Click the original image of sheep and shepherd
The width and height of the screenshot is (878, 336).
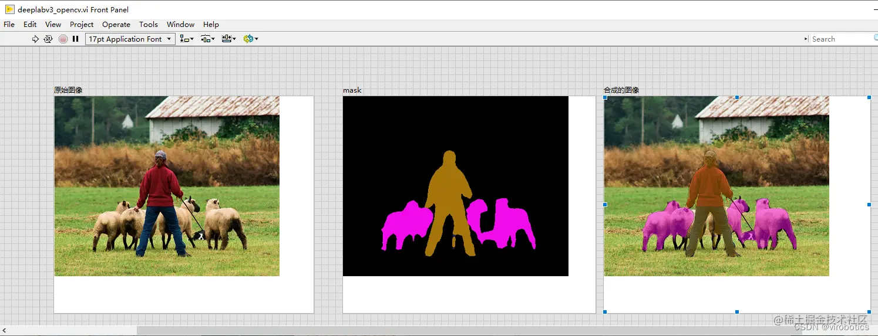(x=167, y=186)
